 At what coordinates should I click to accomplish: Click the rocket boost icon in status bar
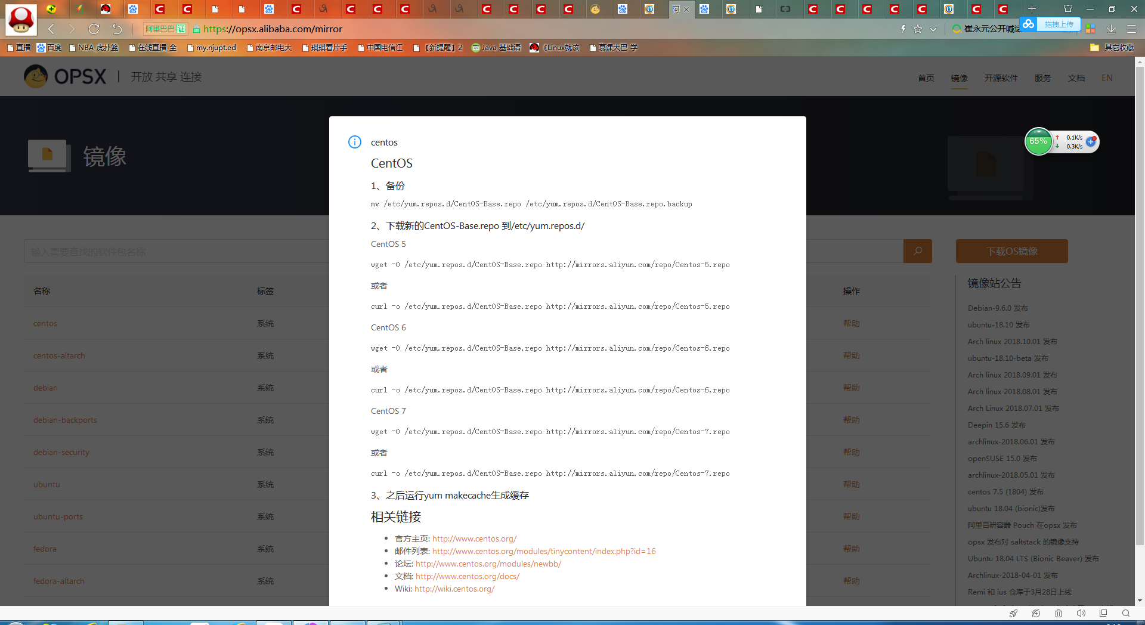1013,613
